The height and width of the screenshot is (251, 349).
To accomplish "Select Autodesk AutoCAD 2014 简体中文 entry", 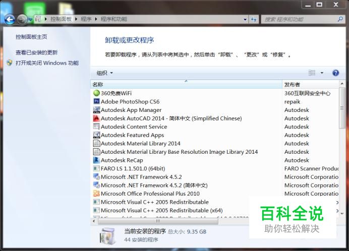I will click(x=171, y=118).
